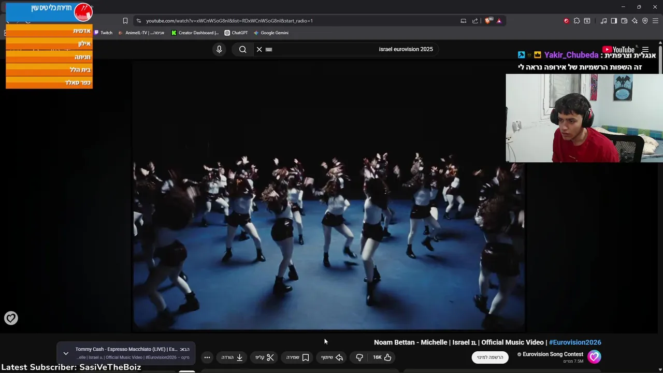Open the Google Gemini bookmark
Image resolution: width=663 pixels, height=373 pixels.
(x=271, y=33)
